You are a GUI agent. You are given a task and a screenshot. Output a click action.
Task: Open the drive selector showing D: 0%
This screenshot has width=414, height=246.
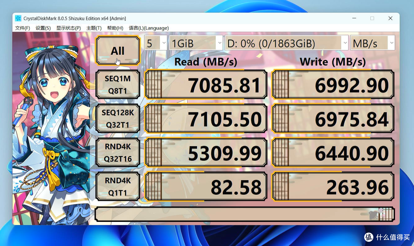286,43
